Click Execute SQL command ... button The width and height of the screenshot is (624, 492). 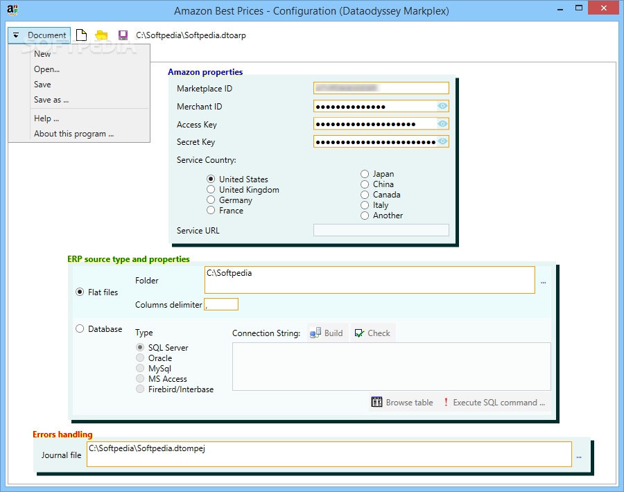pos(494,402)
